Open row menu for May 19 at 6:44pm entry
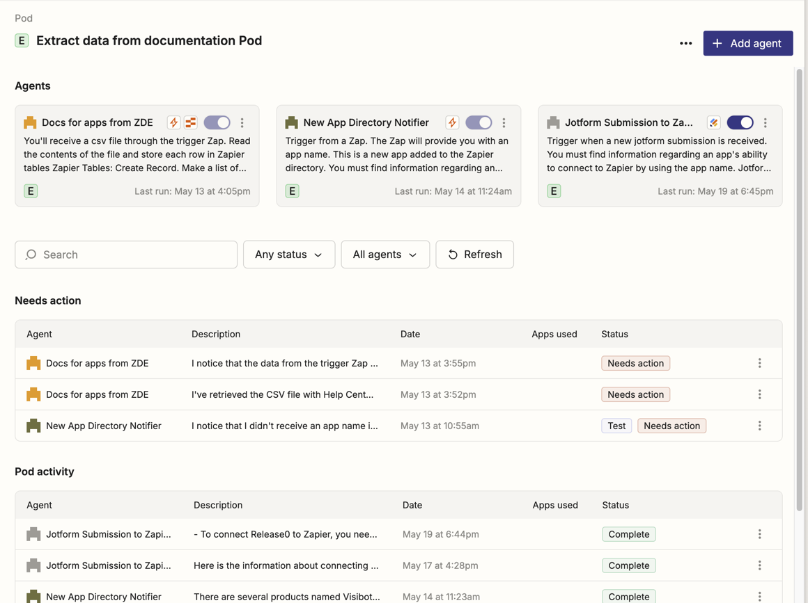This screenshot has height=603, width=808. [759, 535]
